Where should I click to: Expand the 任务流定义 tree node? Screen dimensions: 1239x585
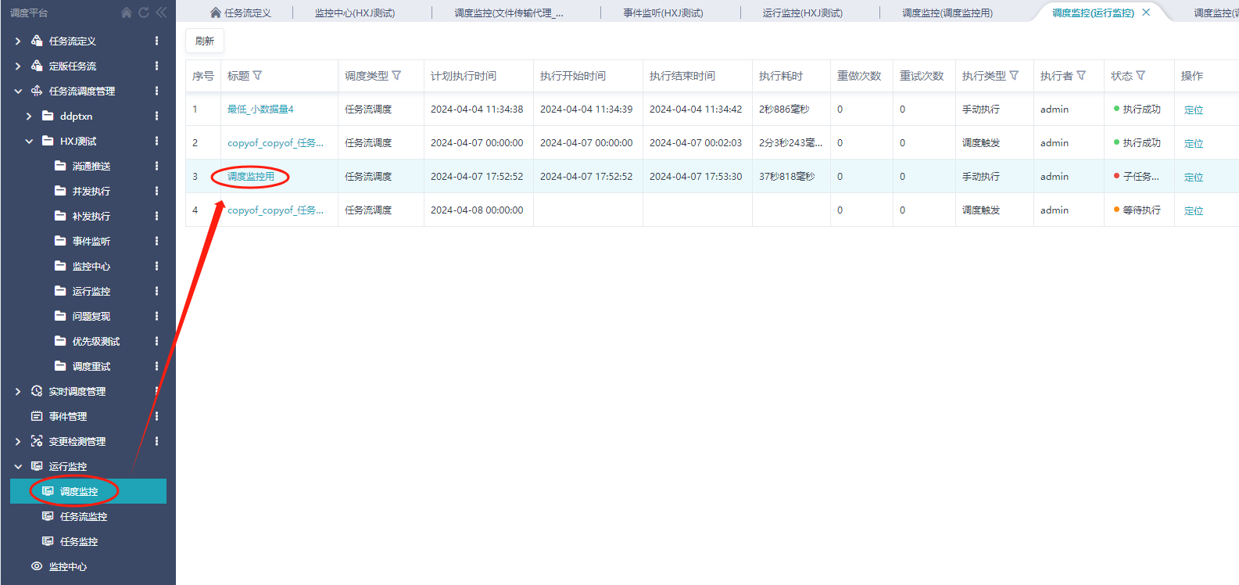coord(18,41)
